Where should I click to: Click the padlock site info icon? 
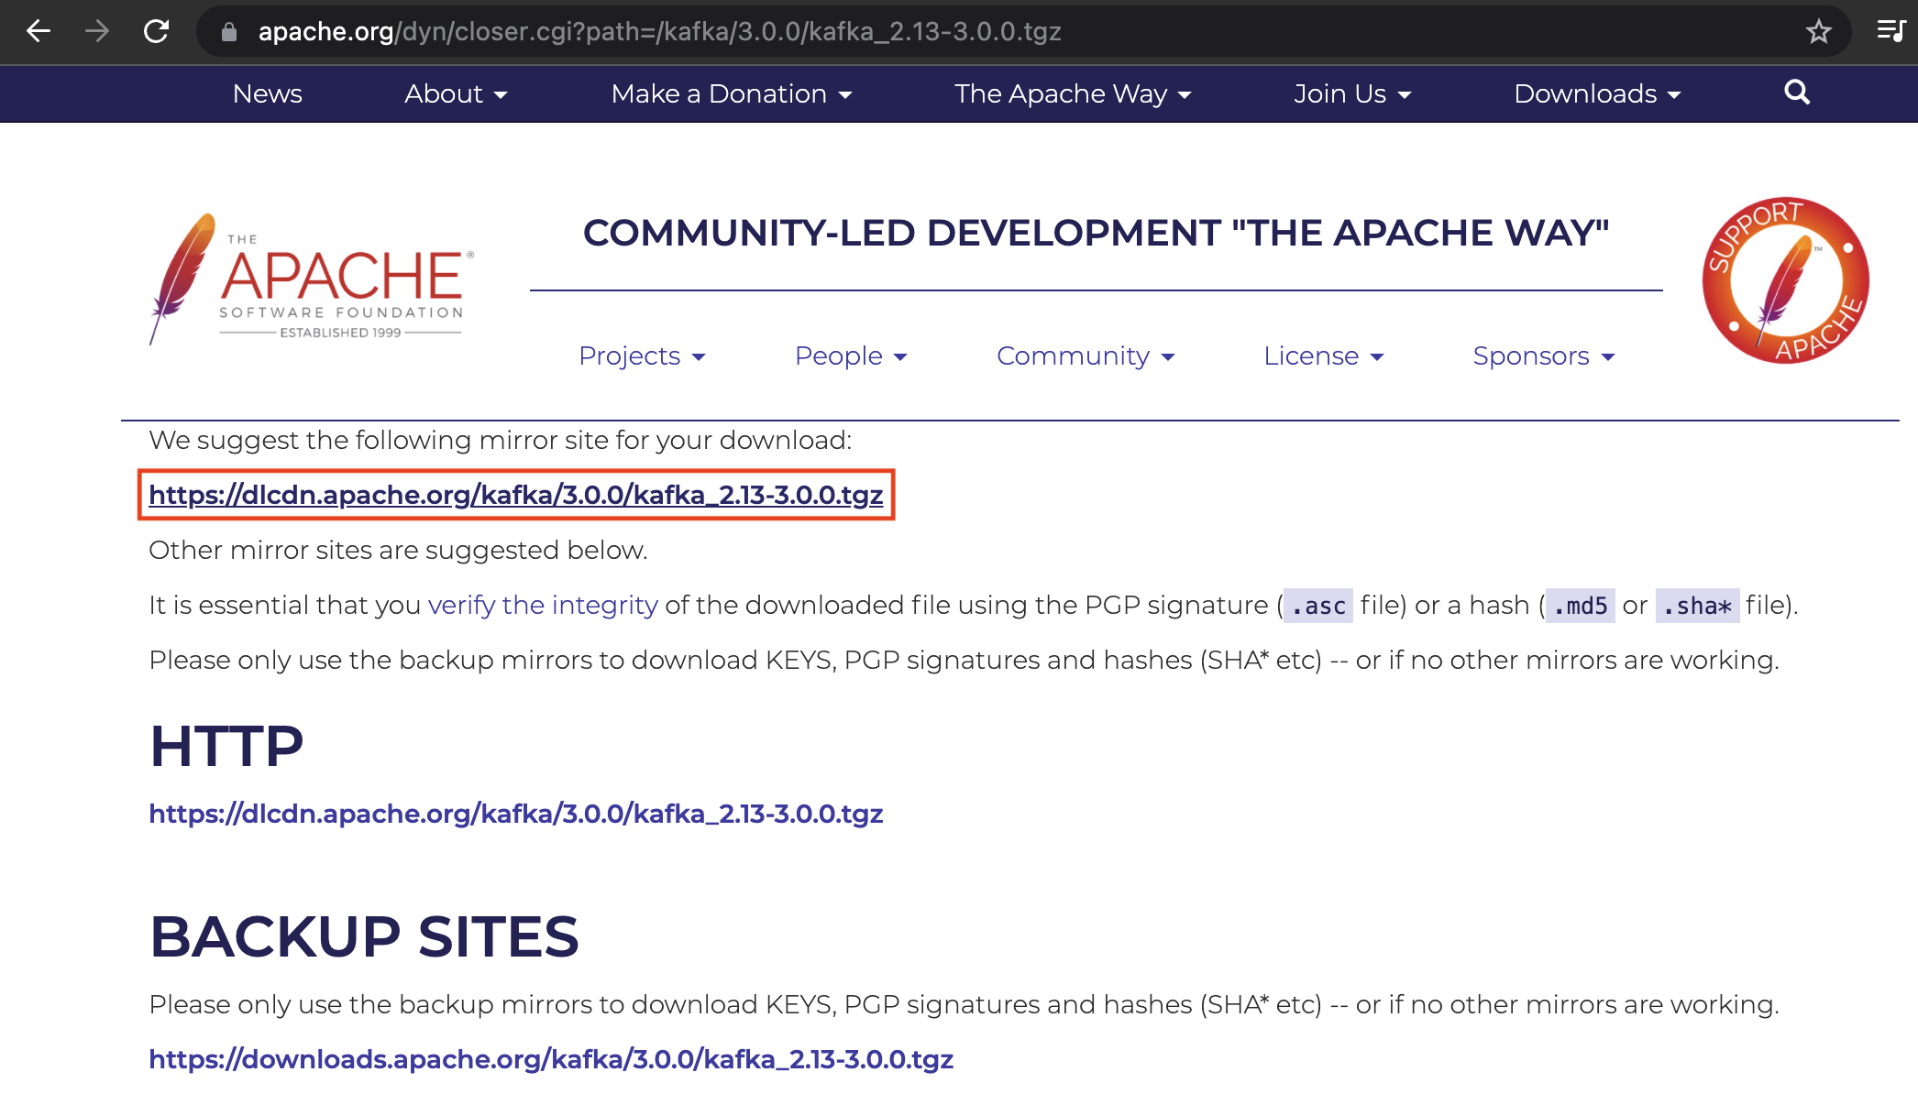(x=229, y=32)
